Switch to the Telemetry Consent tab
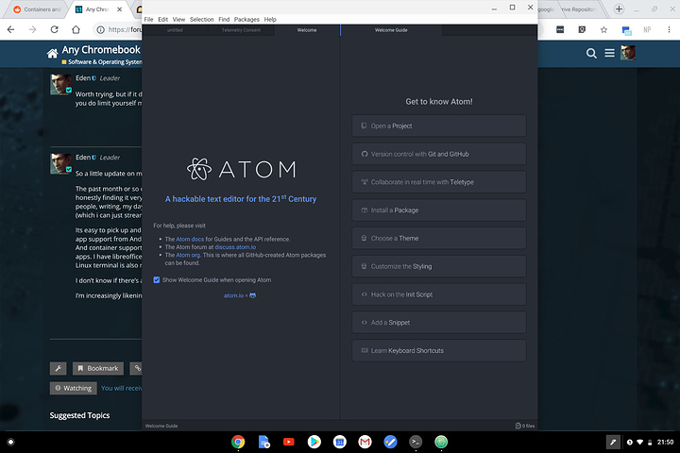 coord(241,30)
